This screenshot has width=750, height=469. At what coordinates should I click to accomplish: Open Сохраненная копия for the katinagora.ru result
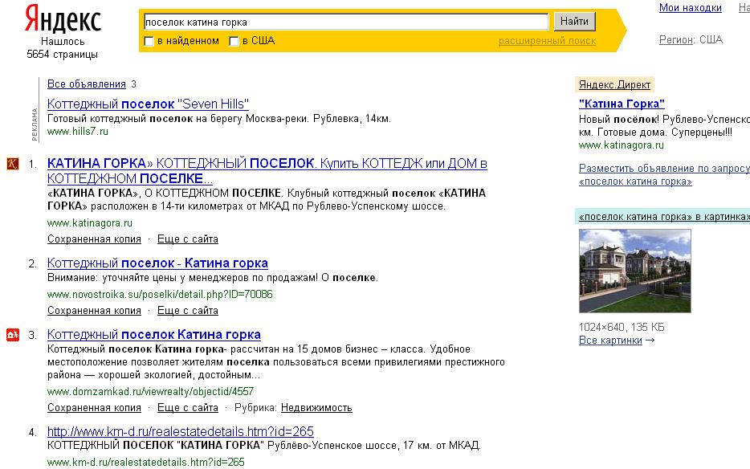coord(94,239)
